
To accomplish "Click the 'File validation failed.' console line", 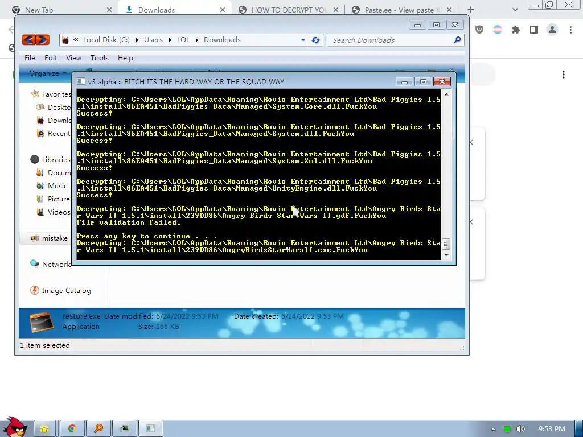I will tap(129, 222).
